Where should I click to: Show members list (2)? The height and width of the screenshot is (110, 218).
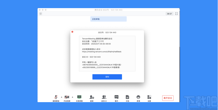click(104, 98)
